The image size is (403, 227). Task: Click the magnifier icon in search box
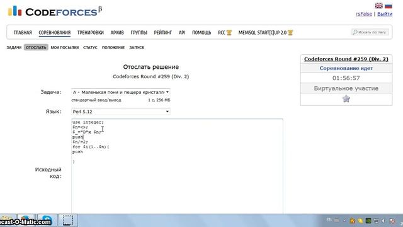pyautogui.click(x=355, y=32)
